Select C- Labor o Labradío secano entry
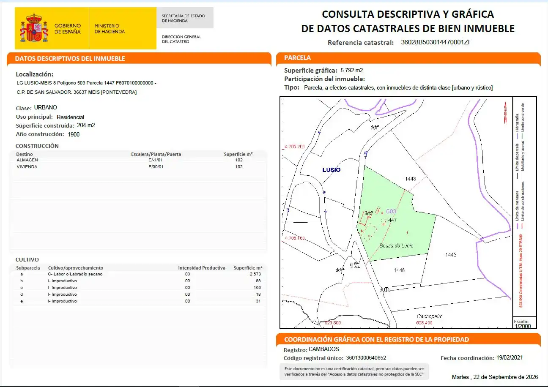Viewport: 548px width, 387px height. coord(75,274)
